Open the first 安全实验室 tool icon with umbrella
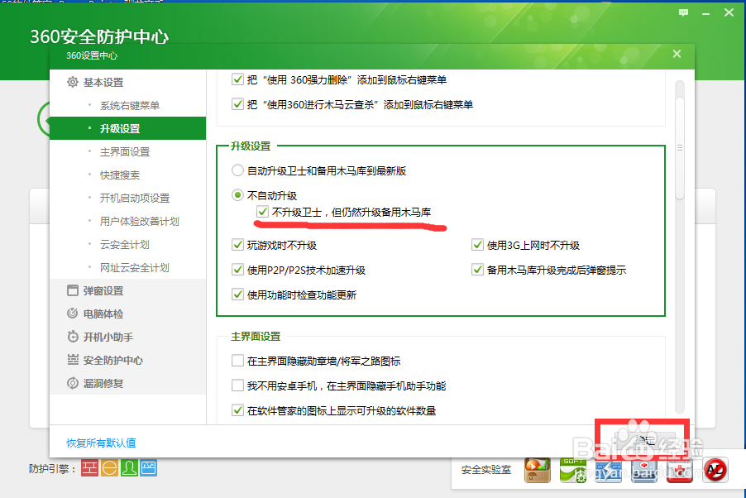The width and height of the screenshot is (746, 498). 538,470
